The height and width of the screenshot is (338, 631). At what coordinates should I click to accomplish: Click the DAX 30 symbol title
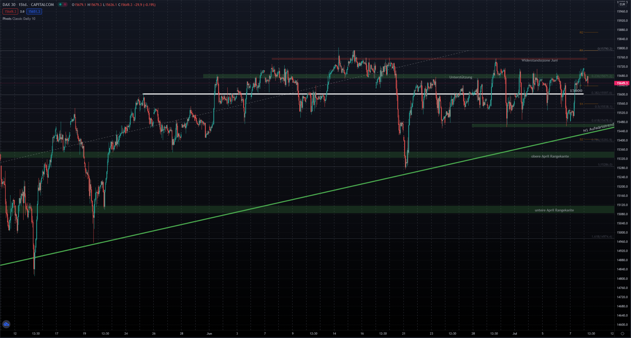[9, 5]
